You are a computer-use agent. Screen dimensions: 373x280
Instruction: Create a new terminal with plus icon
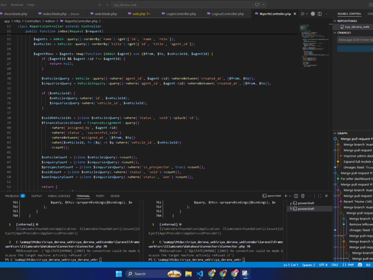coord(286,196)
